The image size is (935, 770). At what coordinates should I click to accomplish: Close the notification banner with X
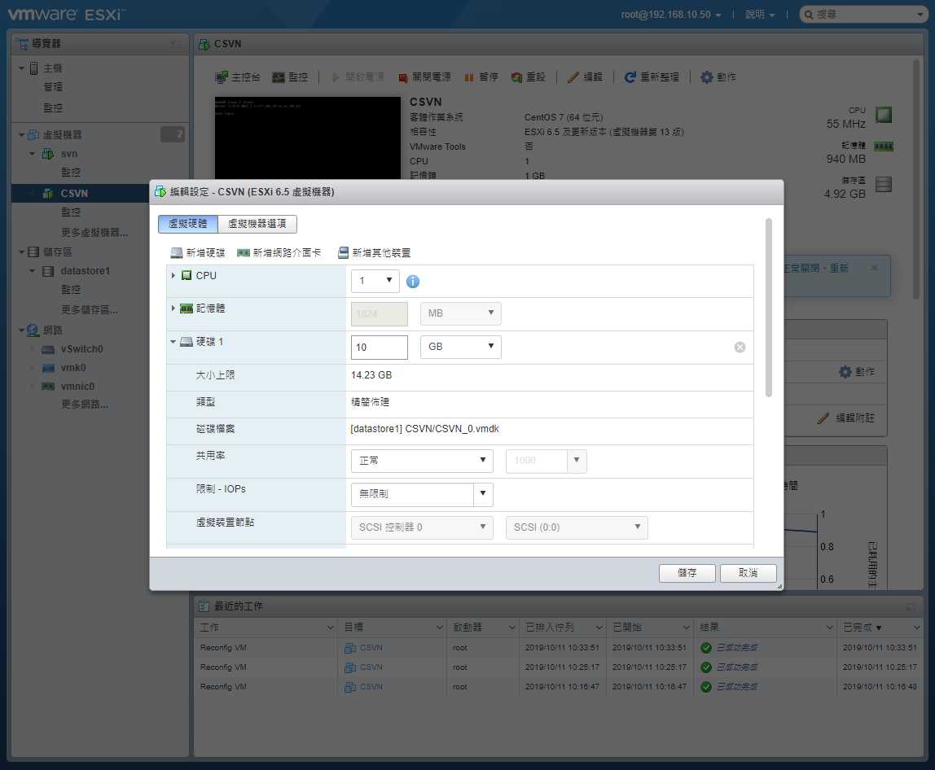(x=874, y=268)
